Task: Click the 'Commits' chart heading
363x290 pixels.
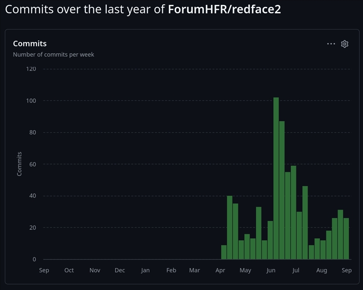Action: pos(29,44)
